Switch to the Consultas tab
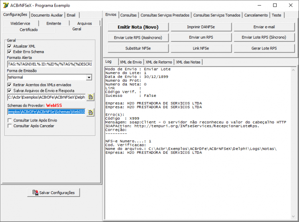 click(128, 15)
